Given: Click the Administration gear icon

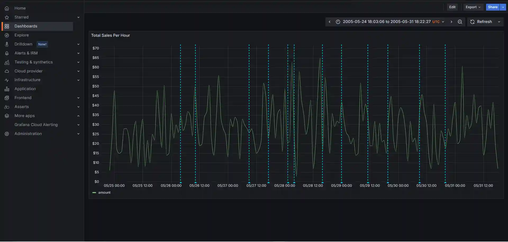Looking at the screenshot, I should point(7,134).
